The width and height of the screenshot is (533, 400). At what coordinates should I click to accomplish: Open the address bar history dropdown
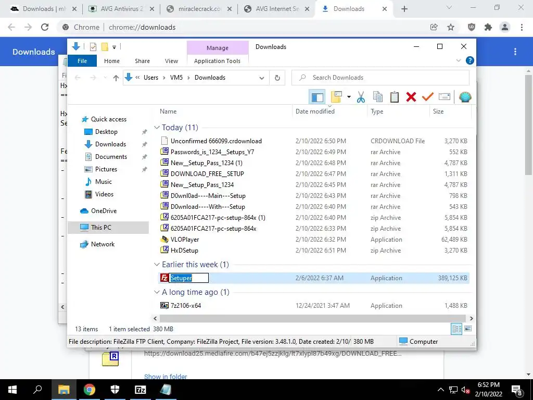pyautogui.click(x=261, y=78)
